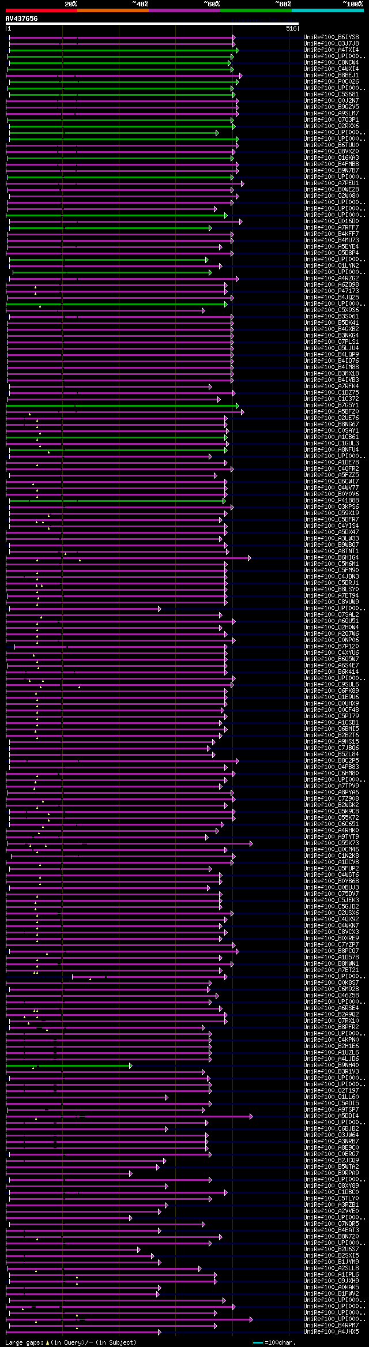This screenshot has width=369, height=1347.
Task: Click the orange ~40% identity legend segment
Action: pos(112,10)
